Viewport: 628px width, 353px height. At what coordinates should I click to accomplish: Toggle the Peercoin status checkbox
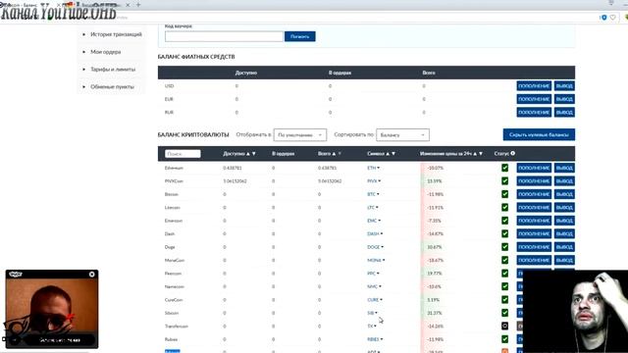(504, 274)
